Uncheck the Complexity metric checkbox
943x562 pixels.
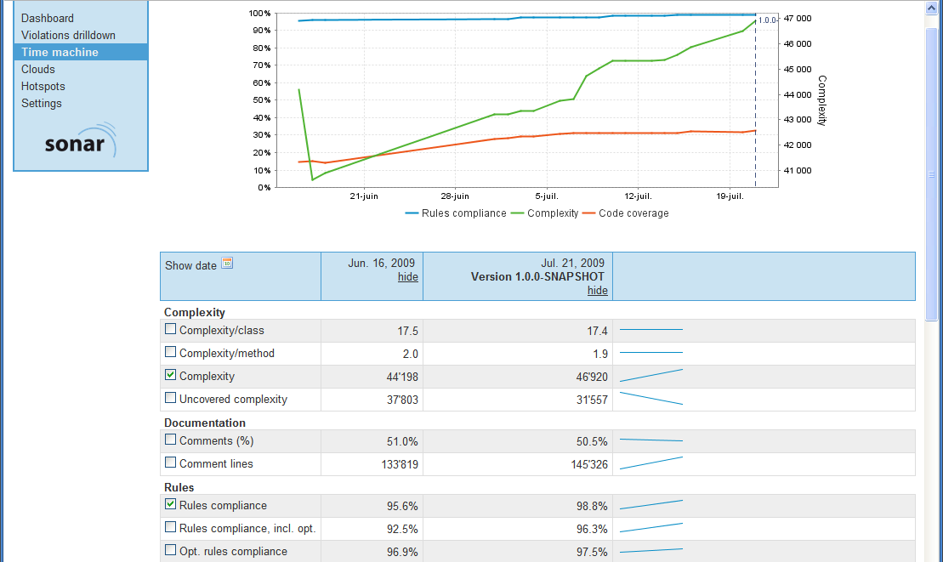[171, 375]
